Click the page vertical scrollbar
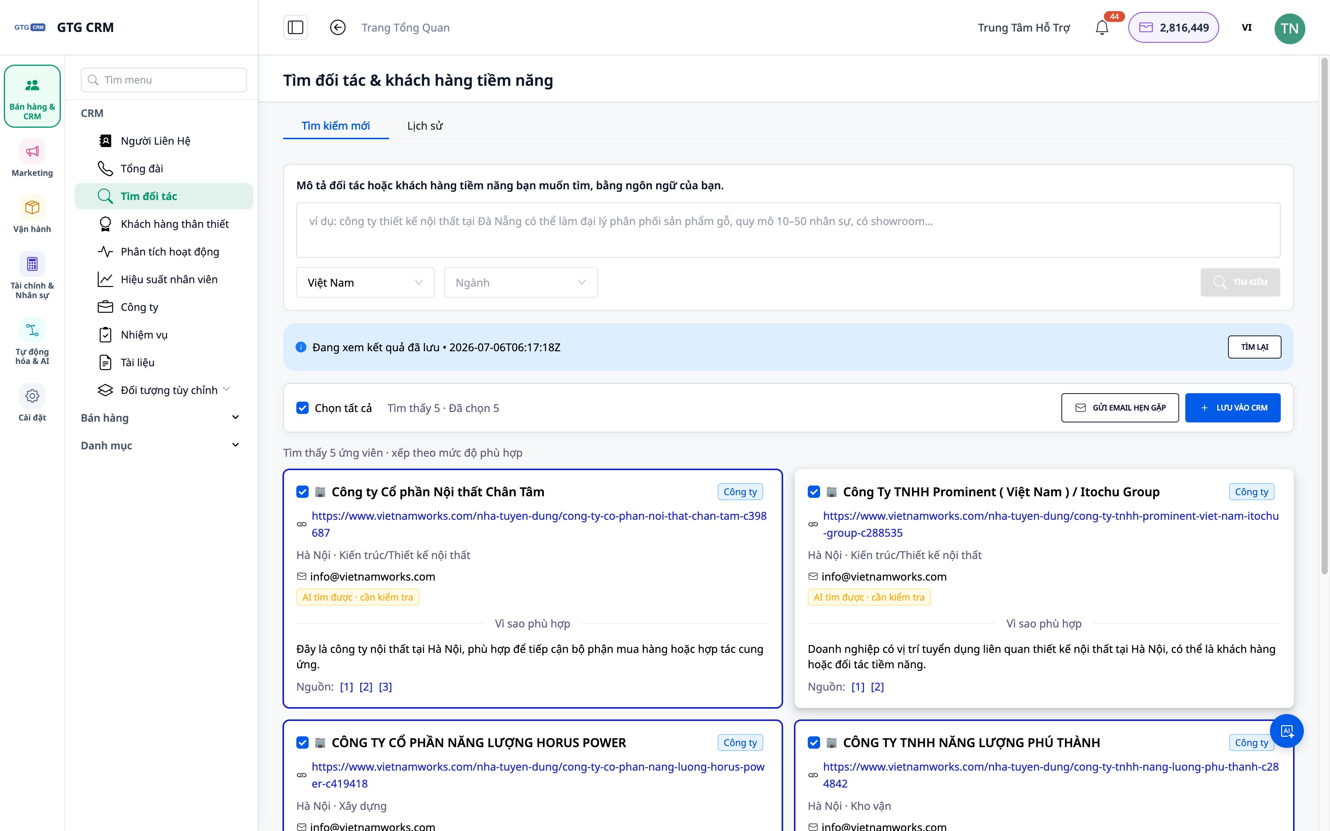Image resolution: width=1330 pixels, height=831 pixels. (1324, 316)
